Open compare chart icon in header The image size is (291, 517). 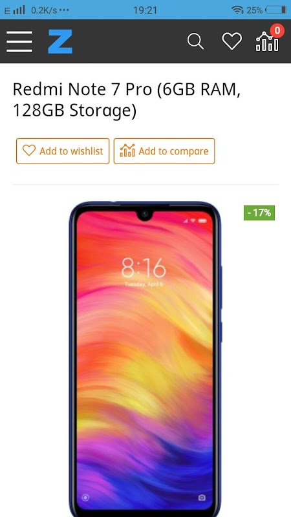267,42
